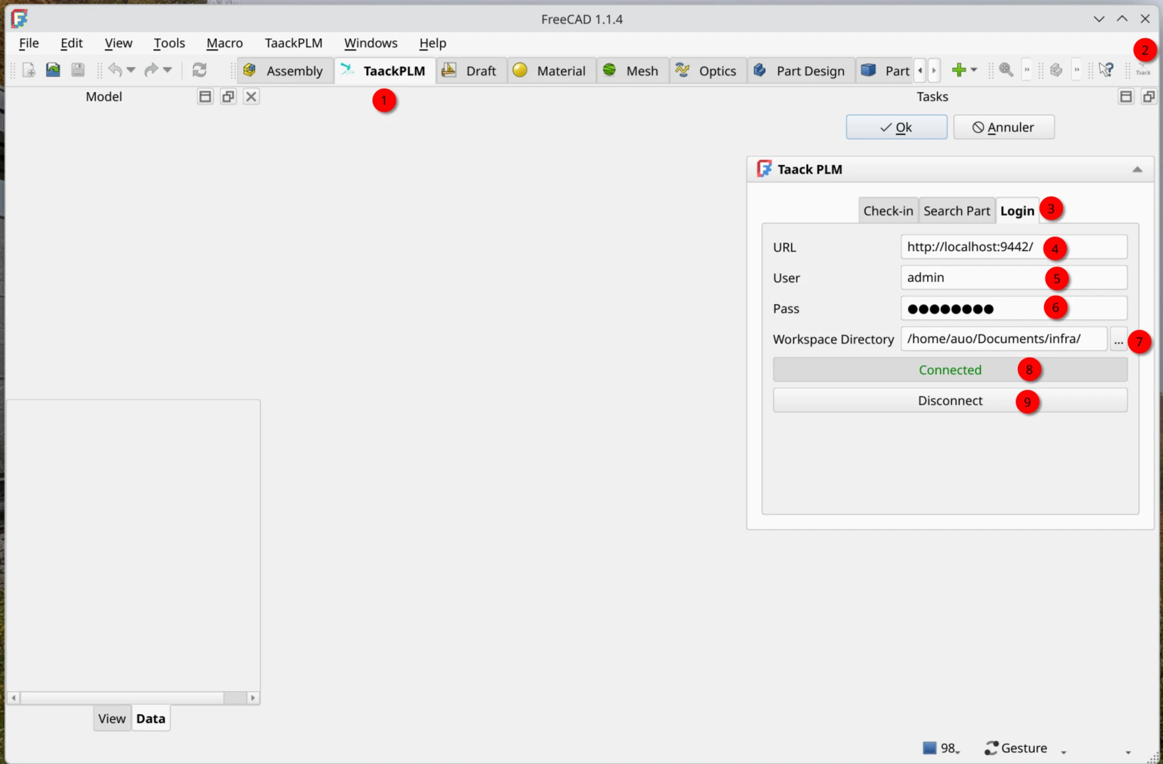Float the Model panel
This screenshot has height=764, width=1163.
coord(228,96)
